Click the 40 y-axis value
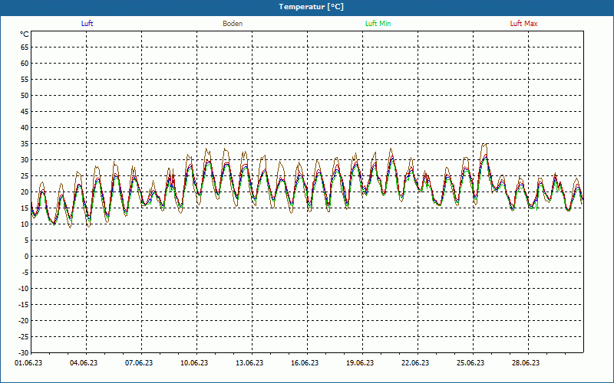Image resolution: width=614 pixels, height=383 pixels. (25, 127)
